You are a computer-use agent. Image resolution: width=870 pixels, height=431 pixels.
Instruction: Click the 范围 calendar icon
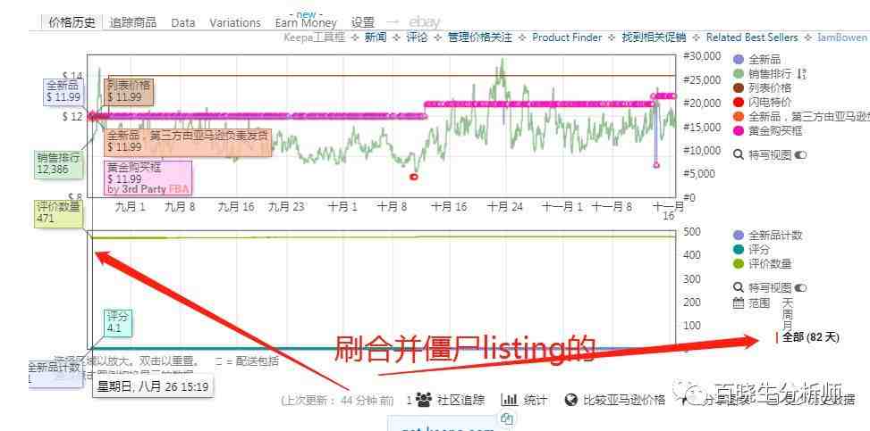[x=739, y=303]
